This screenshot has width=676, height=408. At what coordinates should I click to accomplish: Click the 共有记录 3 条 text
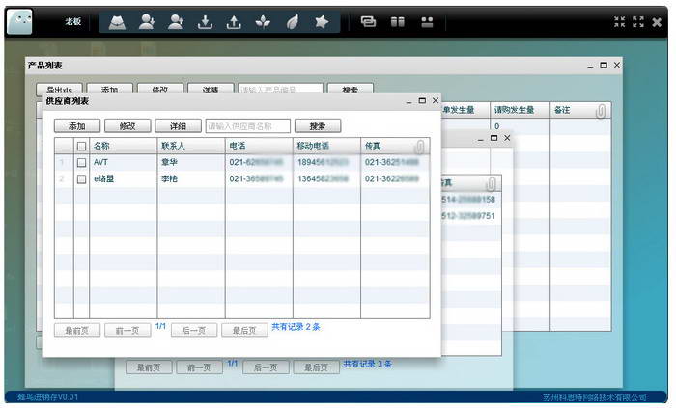pyautogui.click(x=367, y=364)
